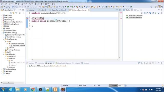Click the heap memory status bar
164x92 pixels.
[x=116, y=86]
